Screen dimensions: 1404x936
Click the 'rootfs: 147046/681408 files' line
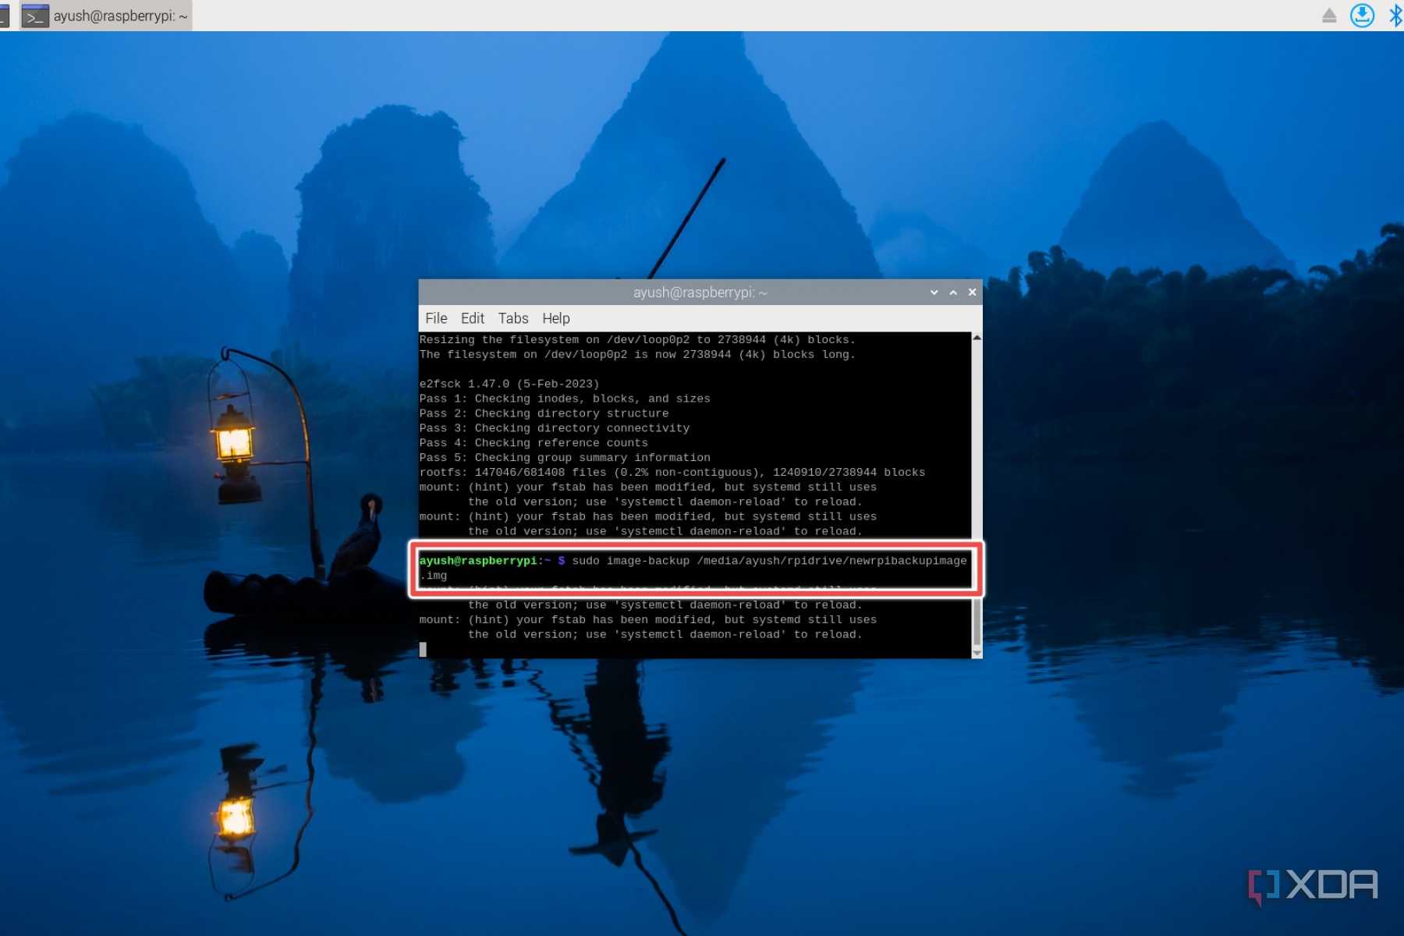pyautogui.click(x=672, y=473)
